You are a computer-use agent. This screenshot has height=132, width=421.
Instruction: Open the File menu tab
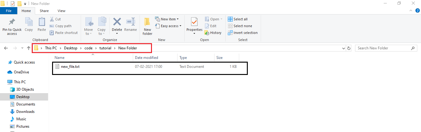coord(9,11)
